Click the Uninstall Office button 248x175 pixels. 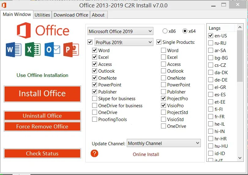tap(42, 116)
